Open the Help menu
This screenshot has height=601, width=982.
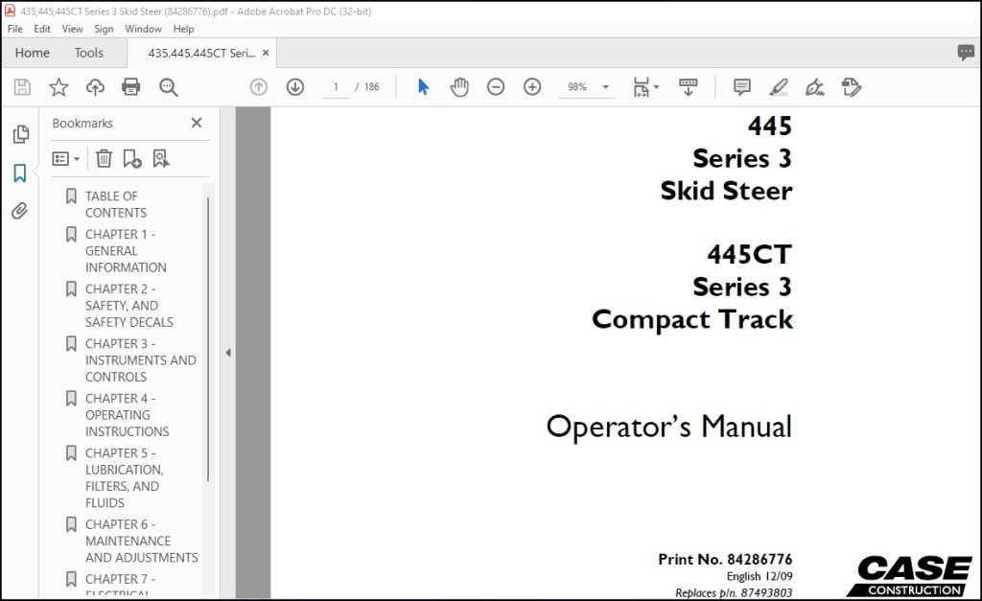183,29
